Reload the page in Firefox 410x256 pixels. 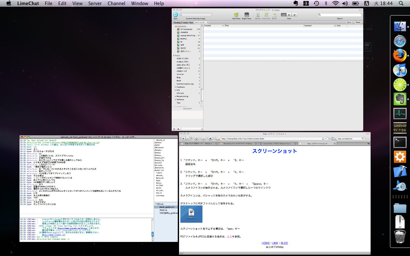pos(196,139)
